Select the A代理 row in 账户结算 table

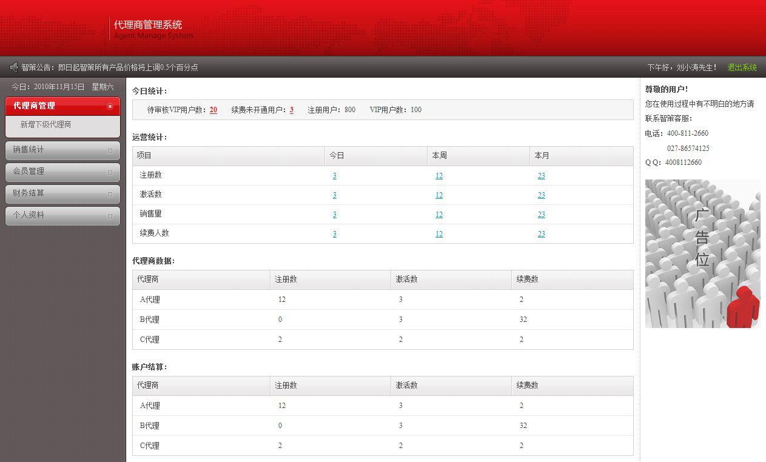click(x=383, y=406)
